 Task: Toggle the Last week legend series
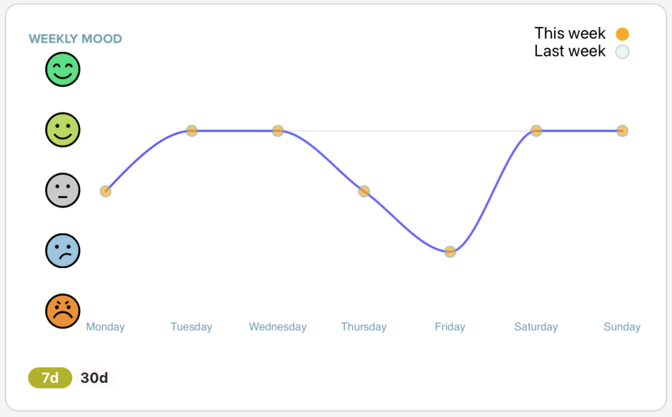tap(570, 51)
